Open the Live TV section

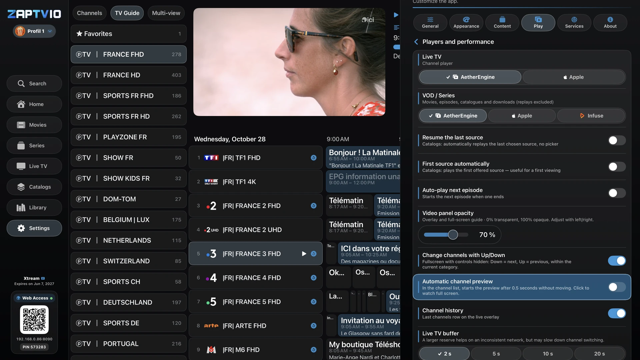(x=34, y=166)
